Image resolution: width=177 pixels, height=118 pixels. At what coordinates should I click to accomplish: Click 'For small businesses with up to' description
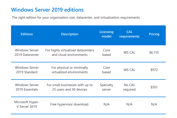70,87
